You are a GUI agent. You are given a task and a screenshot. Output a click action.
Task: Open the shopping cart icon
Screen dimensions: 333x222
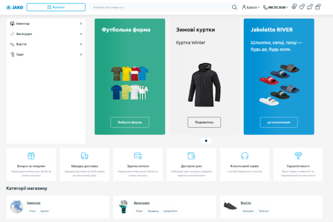[x=310, y=7]
